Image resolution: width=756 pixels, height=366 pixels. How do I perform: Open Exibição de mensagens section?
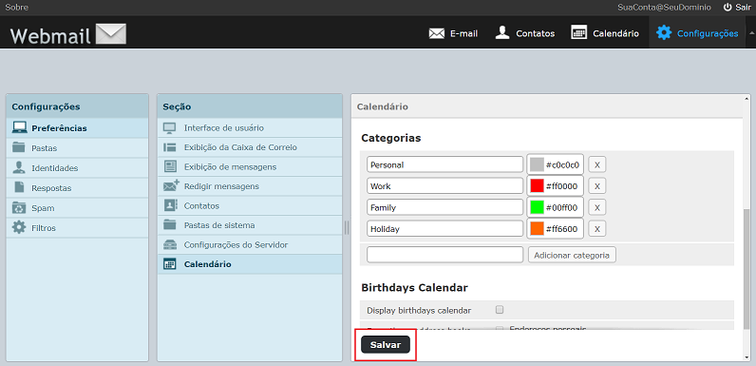(x=250, y=166)
